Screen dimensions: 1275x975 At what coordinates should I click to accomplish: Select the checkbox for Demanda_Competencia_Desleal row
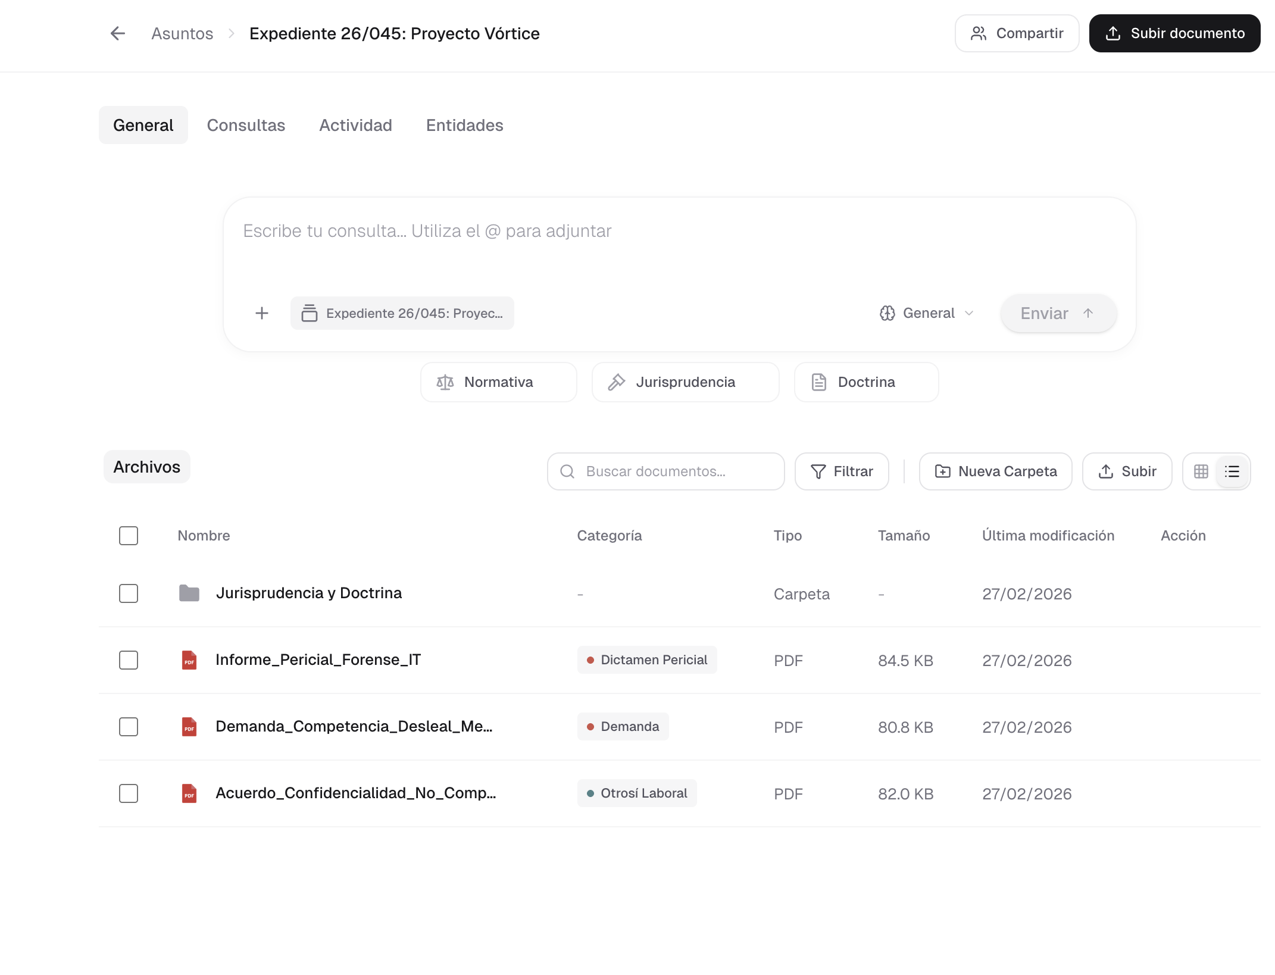click(x=128, y=727)
